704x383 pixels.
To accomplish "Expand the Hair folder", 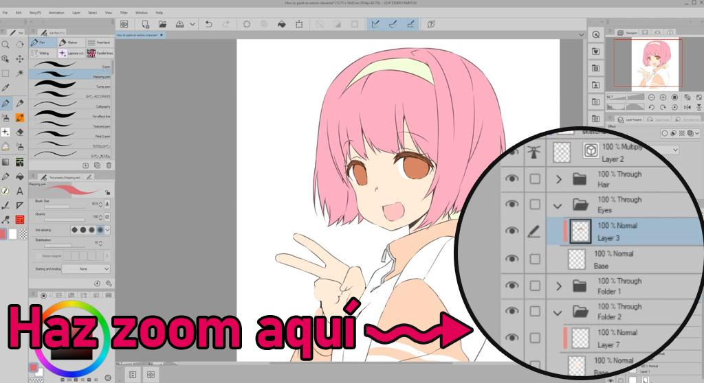I will tap(558, 179).
